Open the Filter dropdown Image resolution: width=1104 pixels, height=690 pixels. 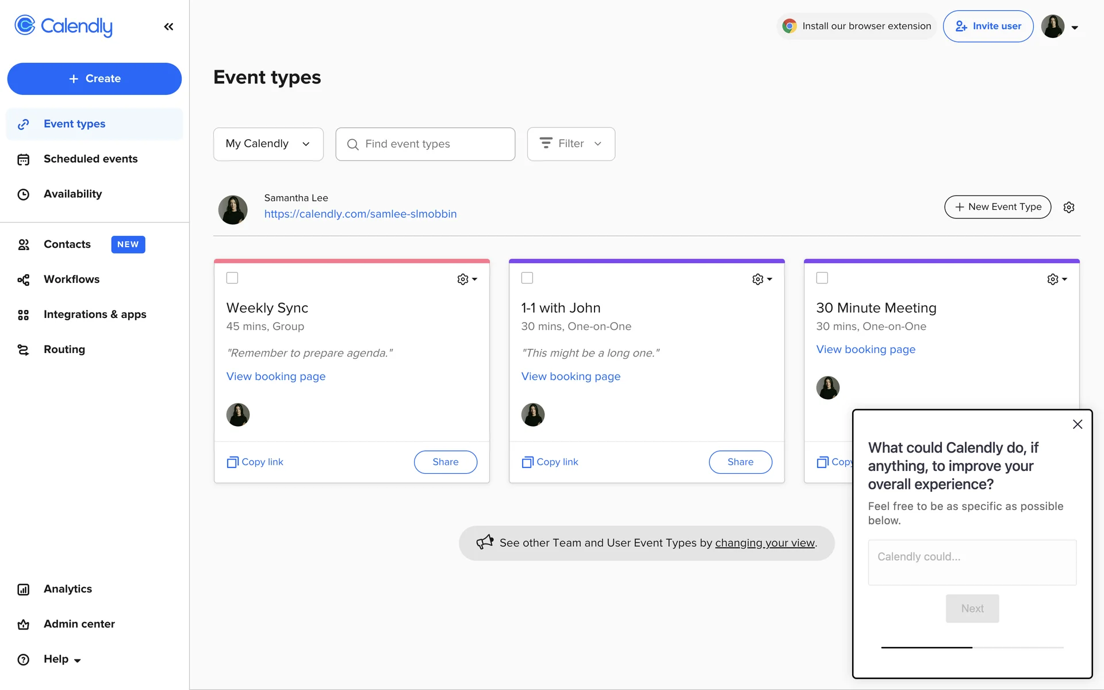(571, 144)
